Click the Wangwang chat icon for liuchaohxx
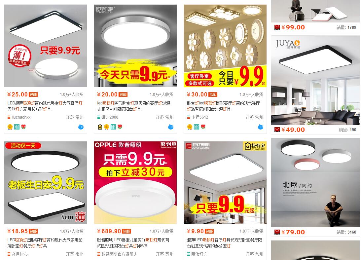The height and width of the screenshot is (260, 361). pos(81,127)
